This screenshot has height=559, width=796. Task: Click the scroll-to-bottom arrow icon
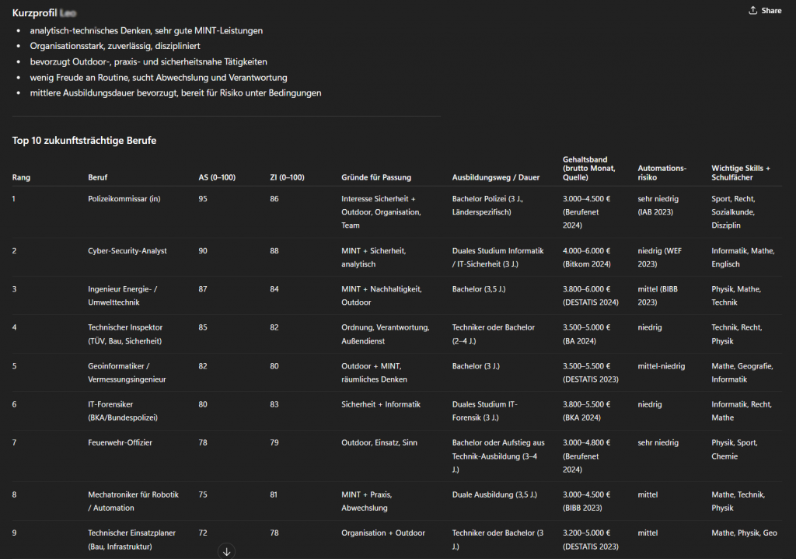(227, 551)
